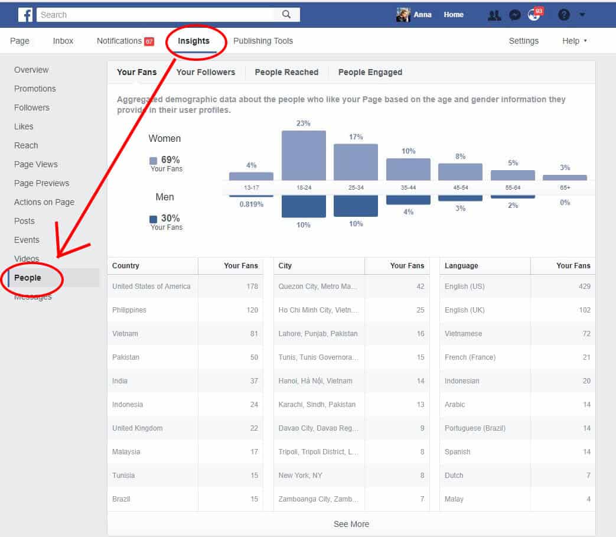Image resolution: width=616 pixels, height=537 pixels.
Task: Select the New York, NY row
Action: (x=351, y=476)
